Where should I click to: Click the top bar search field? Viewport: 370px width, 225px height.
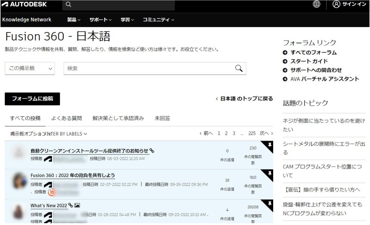[119, 5]
